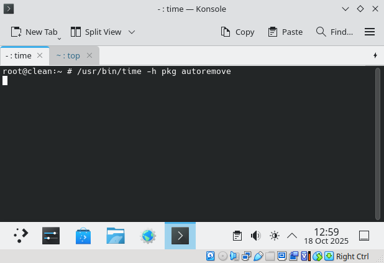Open the Konsole hamburger menu
This screenshot has width=384, height=263.
point(370,32)
